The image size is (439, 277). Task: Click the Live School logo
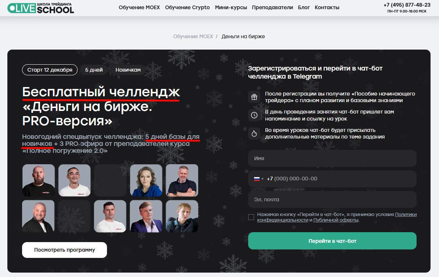41,8
